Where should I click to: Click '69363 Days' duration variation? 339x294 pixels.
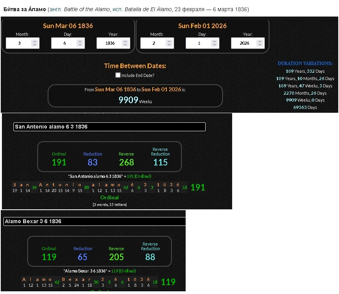click(305, 107)
